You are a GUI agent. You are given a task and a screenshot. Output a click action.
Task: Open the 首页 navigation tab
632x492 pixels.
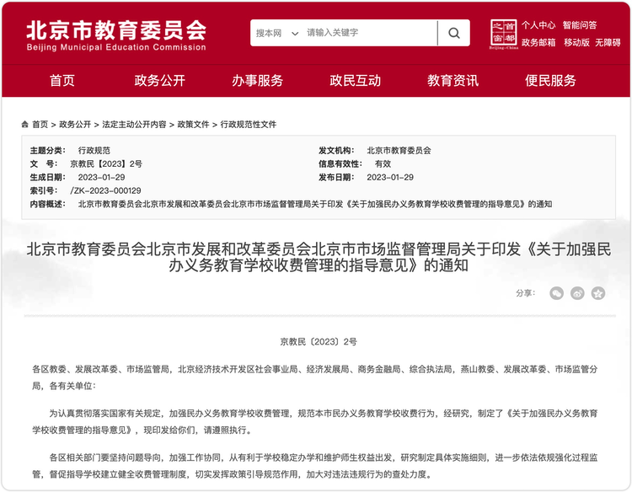pos(62,81)
